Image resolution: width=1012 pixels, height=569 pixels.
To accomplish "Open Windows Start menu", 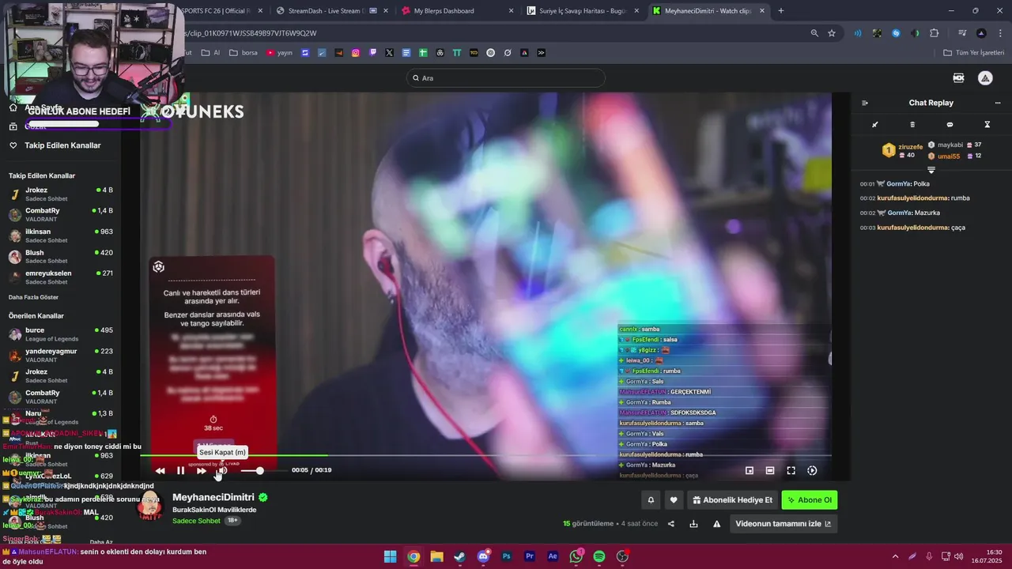I will coord(390,556).
